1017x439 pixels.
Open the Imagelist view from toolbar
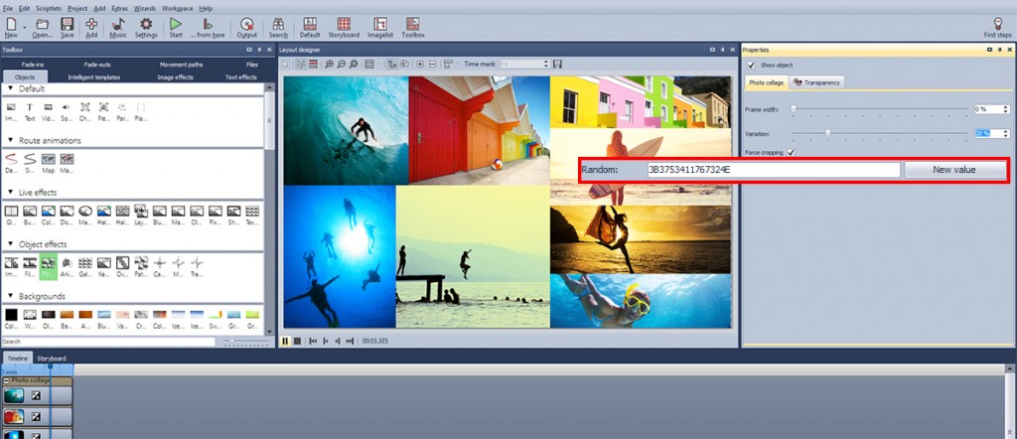tap(378, 25)
